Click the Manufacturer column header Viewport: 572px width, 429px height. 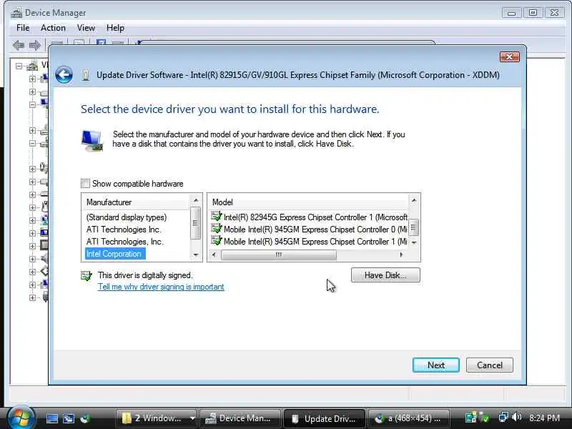[x=137, y=202]
